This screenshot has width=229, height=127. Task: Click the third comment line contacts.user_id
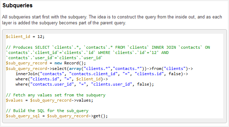tap(54, 58)
